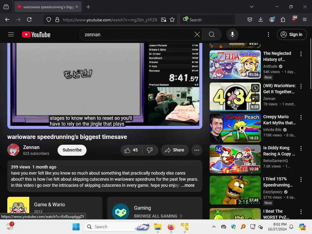Open options for Creepy Mario Kart Myths video

pos(301,117)
